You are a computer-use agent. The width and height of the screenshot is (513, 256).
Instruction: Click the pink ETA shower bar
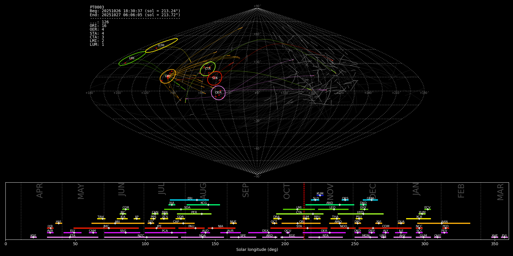(x=73, y=237)
